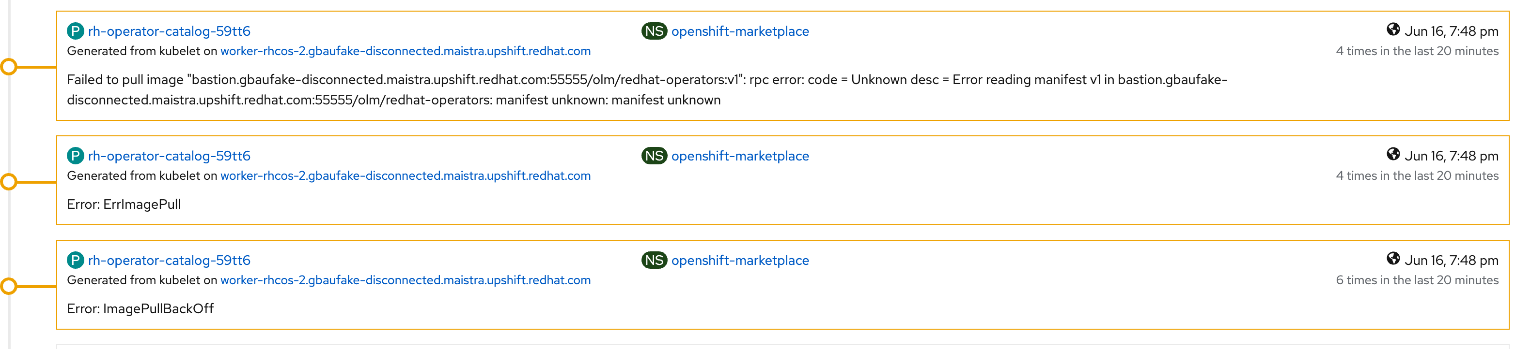The image size is (1531, 349).
Task: Go to openshift-marketplace from the ImagePullBackOff event
Action: pyautogui.click(x=740, y=260)
